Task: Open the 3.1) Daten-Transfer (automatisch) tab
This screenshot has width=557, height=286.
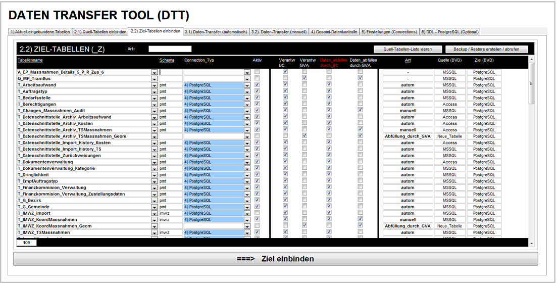Action: [216, 32]
